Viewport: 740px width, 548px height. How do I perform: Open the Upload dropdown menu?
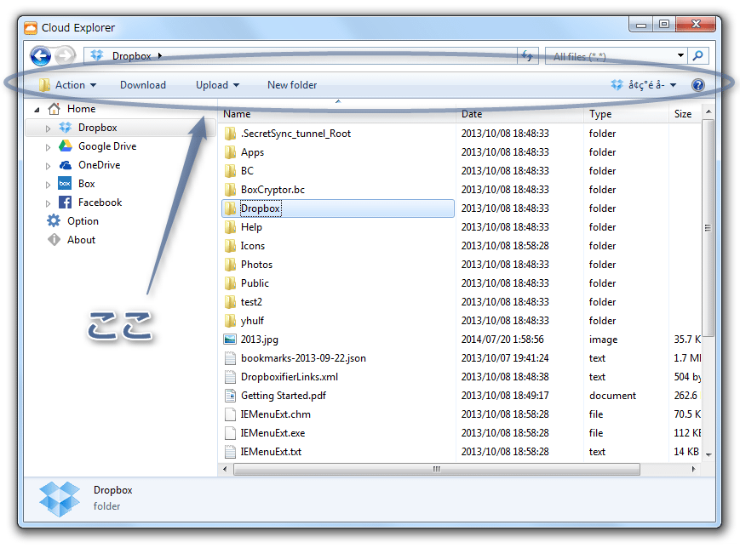coord(217,85)
